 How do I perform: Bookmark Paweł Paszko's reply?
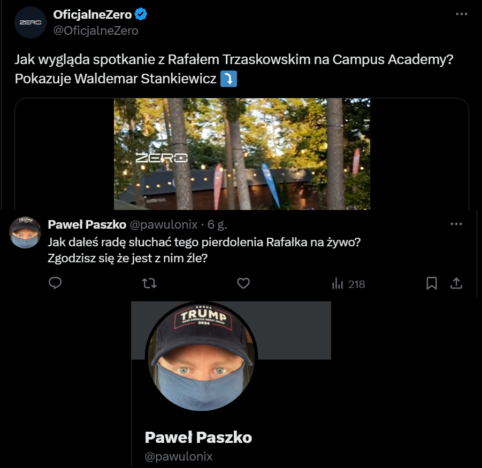click(x=432, y=283)
